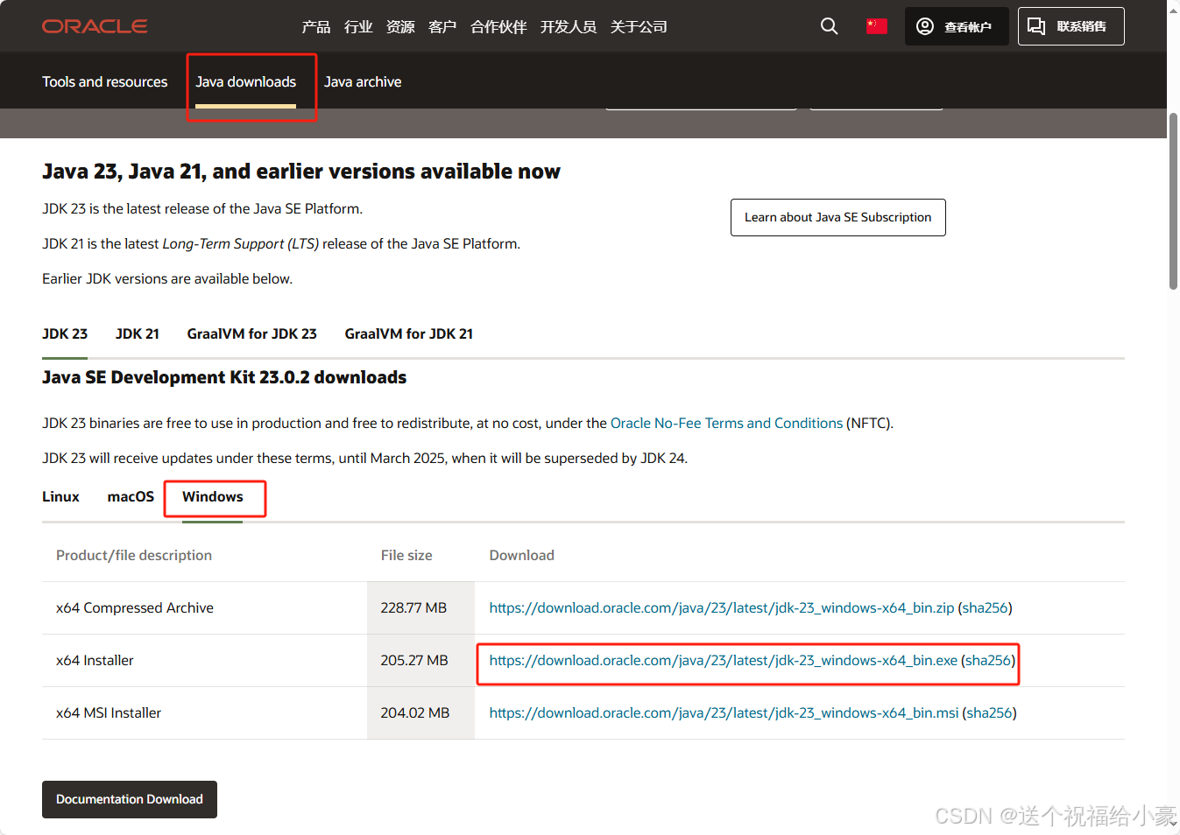
Task: Open the search magnifier icon
Action: 829,26
